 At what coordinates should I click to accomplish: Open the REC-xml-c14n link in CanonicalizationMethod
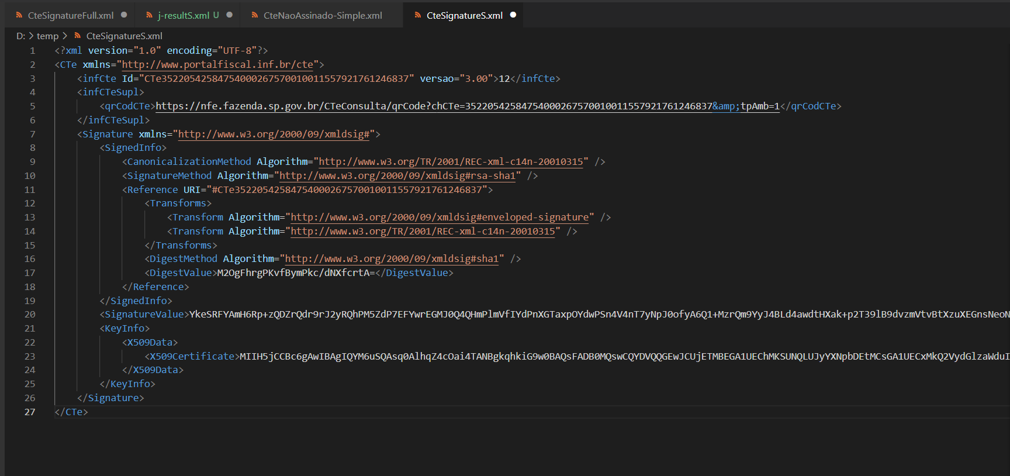451,162
